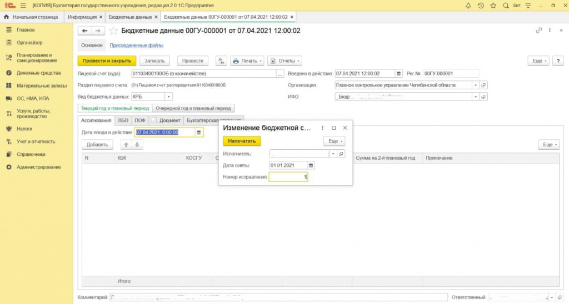Open the Присоединенные файлы link
Screen dimensions: 569x304
[x=137, y=45]
